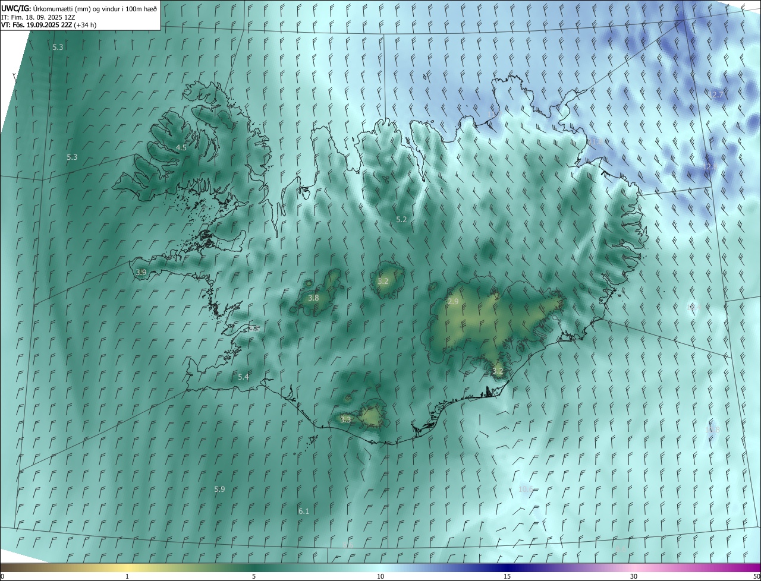
Task: Click the 5.4 value on Reykjanes peninsula
Action: tap(243, 377)
